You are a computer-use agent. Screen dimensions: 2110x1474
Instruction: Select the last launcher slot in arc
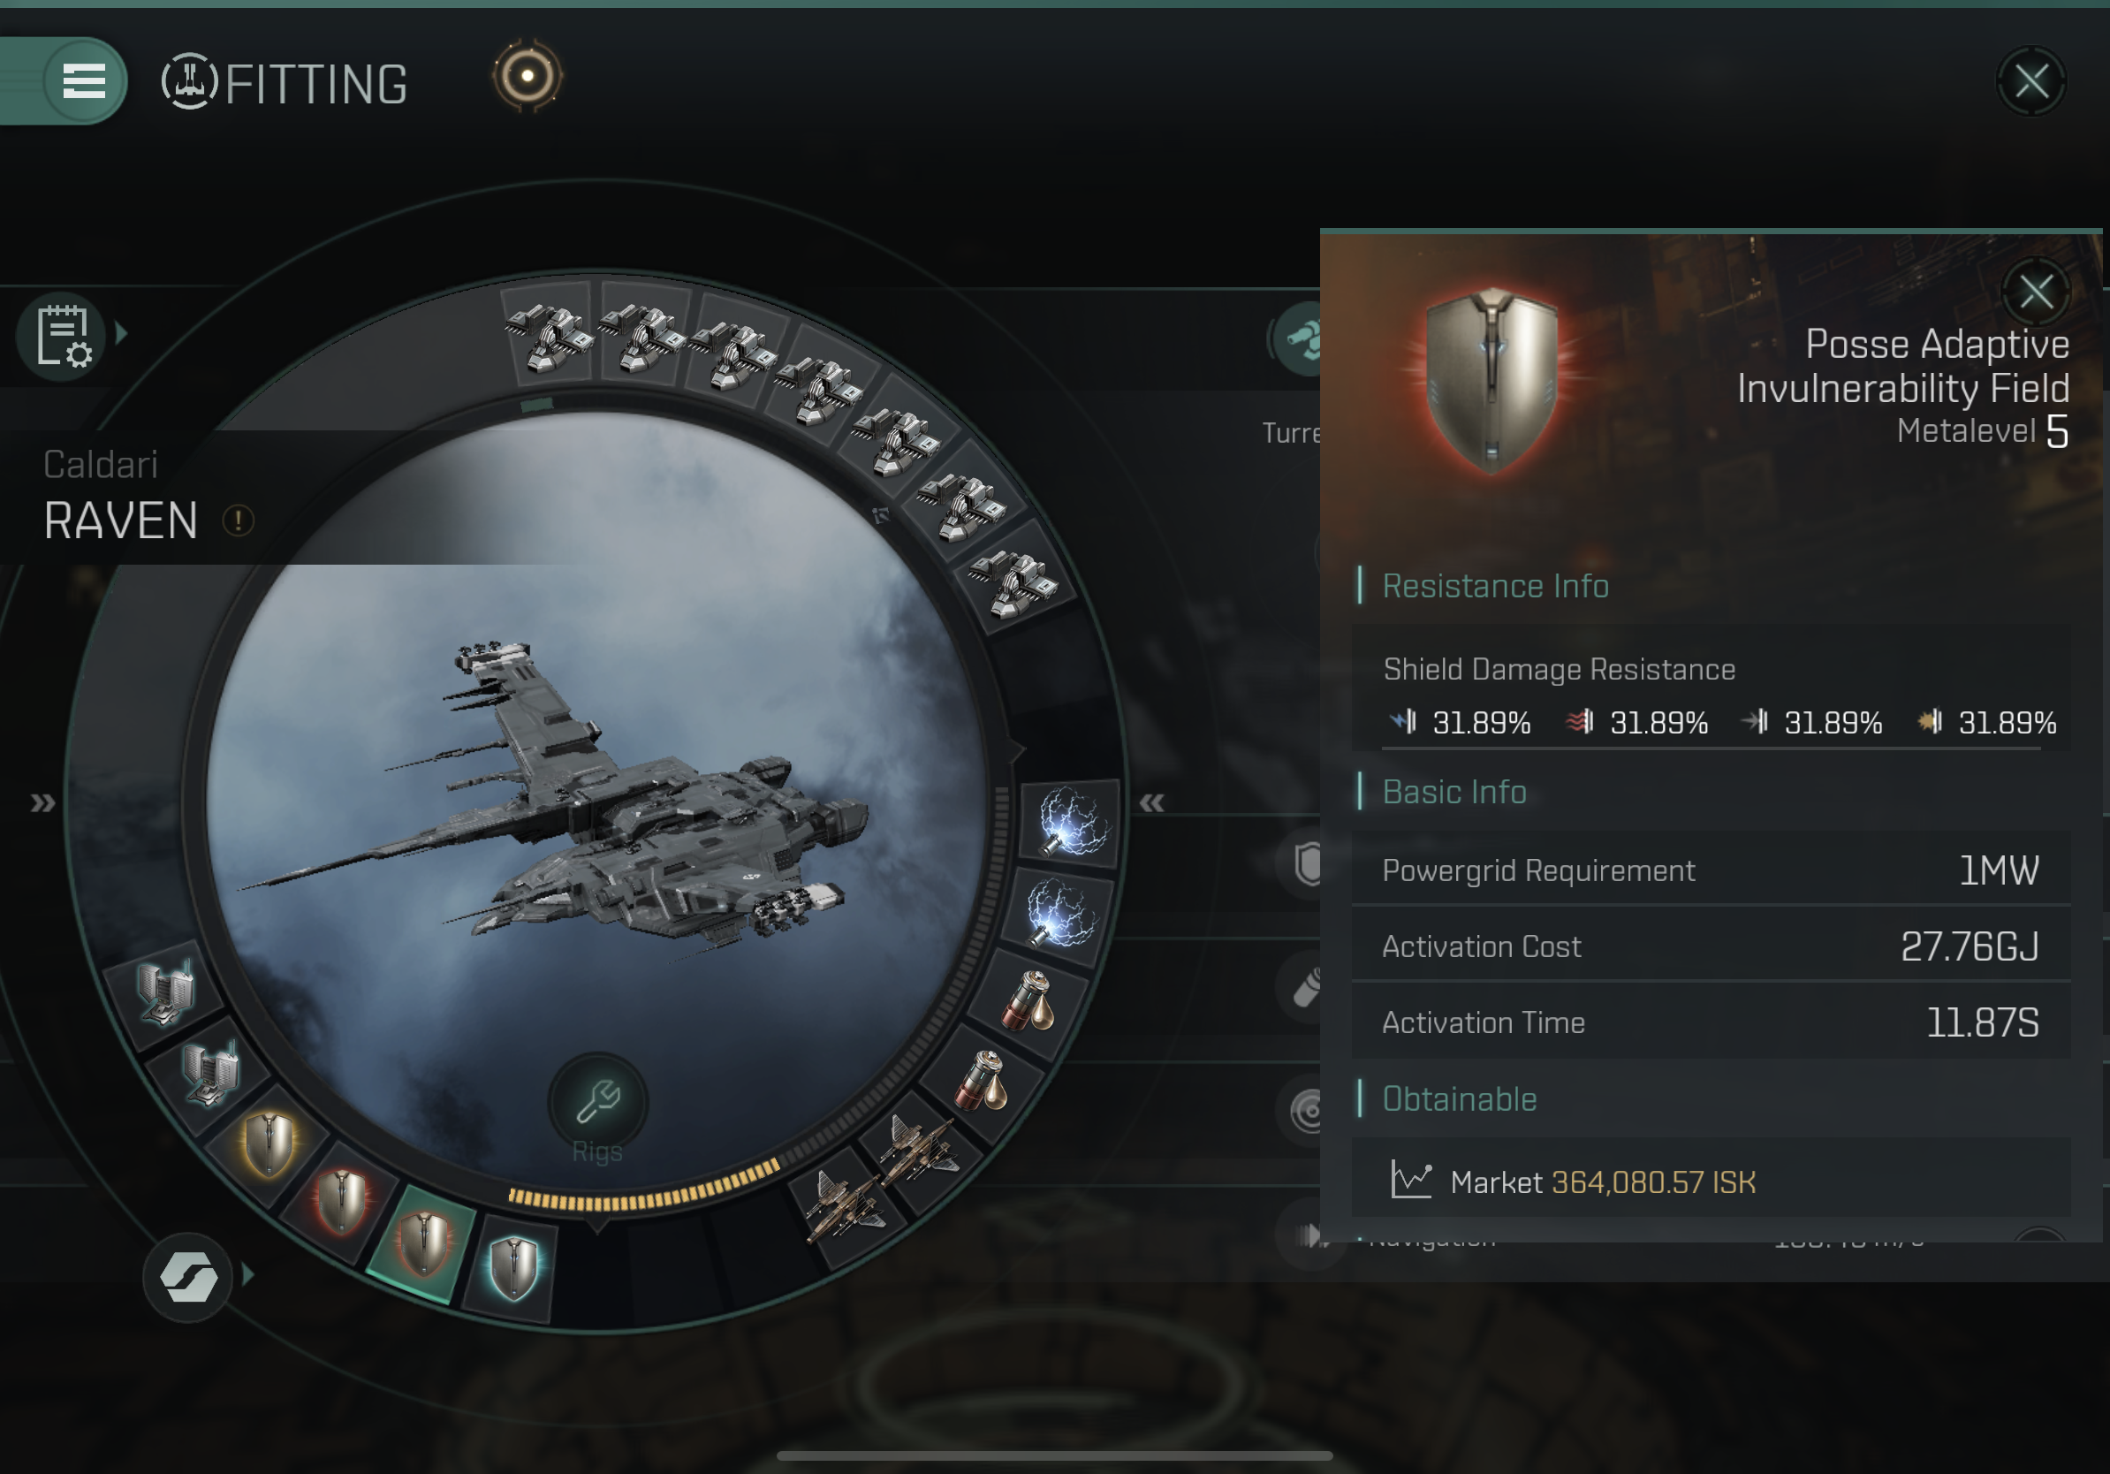coord(1014,582)
